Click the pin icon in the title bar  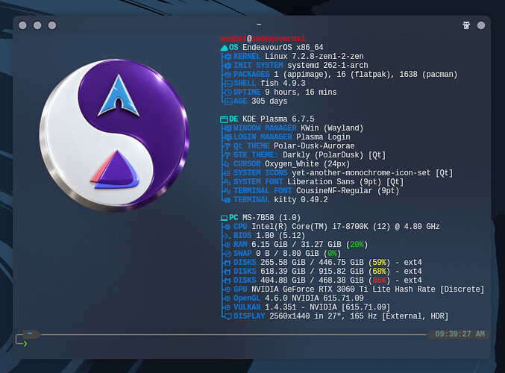(x=466, y=25)
